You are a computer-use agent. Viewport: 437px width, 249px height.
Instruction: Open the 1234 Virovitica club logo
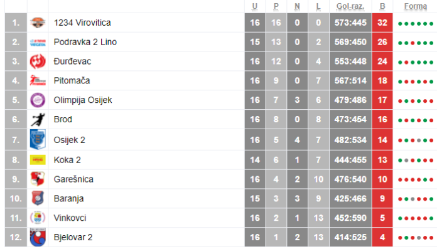pyautogui.click(x=38, y=23)
